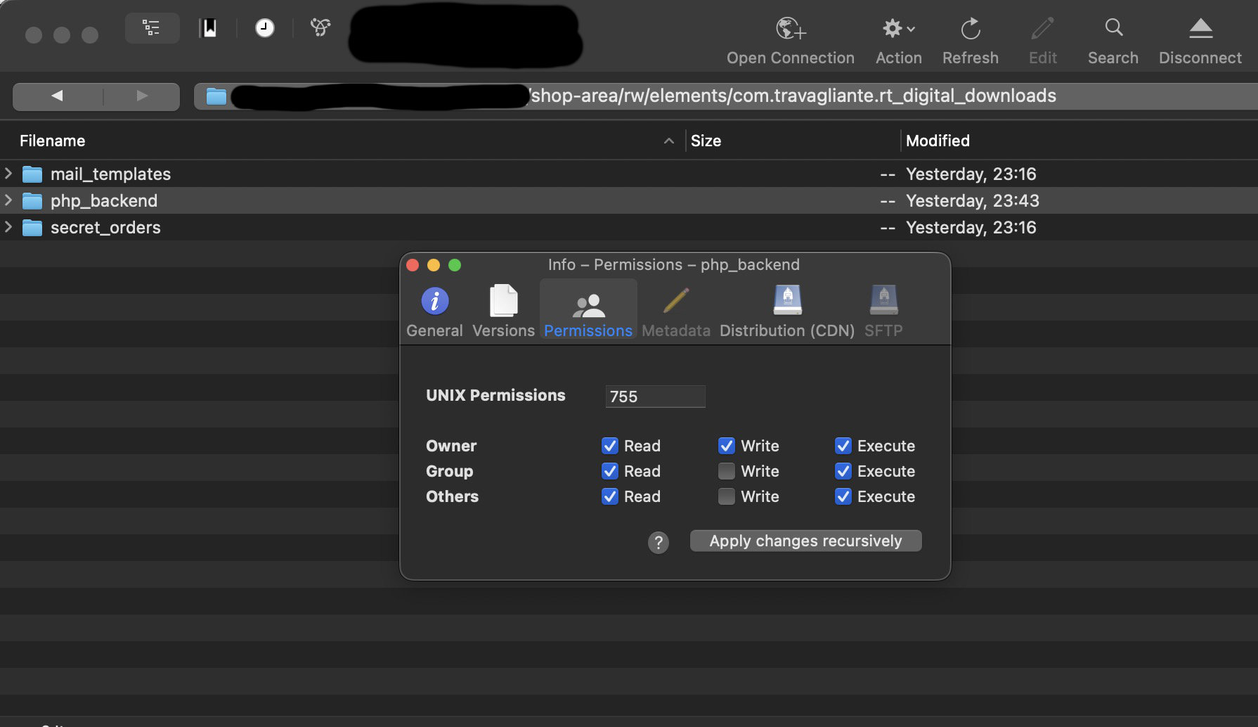
Task: Expand the mail_templates folder
Action: pyautogui.click(x=8, y=173)
